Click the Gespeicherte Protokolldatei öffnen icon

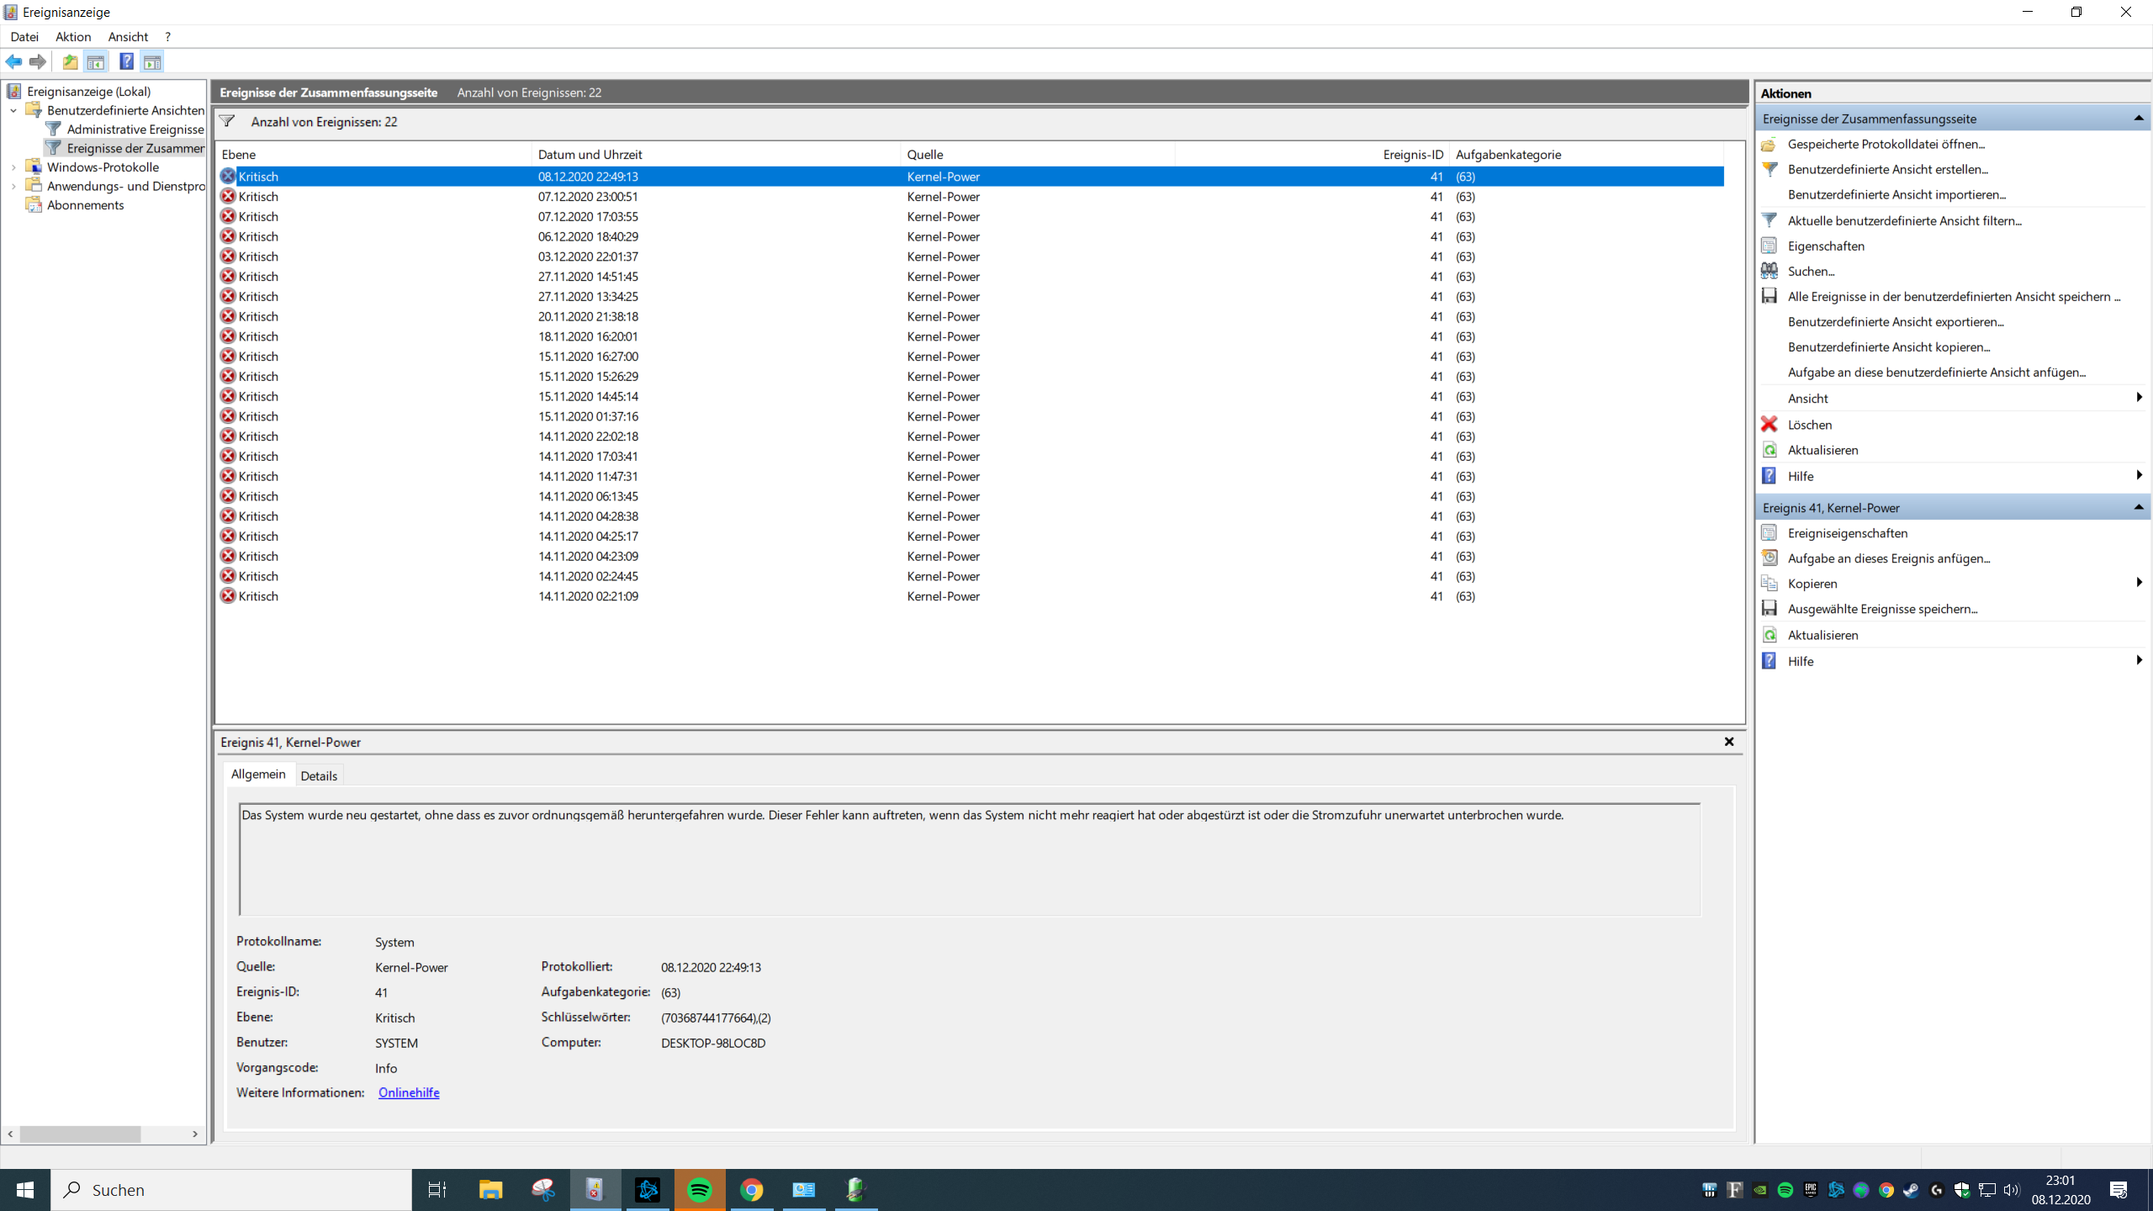(x=1769, y=144)
